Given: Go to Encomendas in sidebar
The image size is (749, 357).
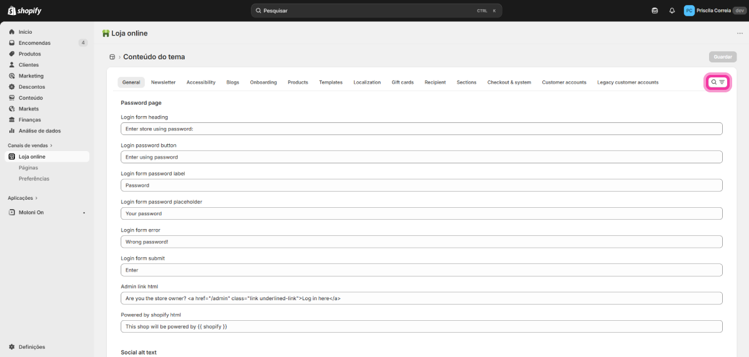Looking at the screenshot, I should coord(34,43).
